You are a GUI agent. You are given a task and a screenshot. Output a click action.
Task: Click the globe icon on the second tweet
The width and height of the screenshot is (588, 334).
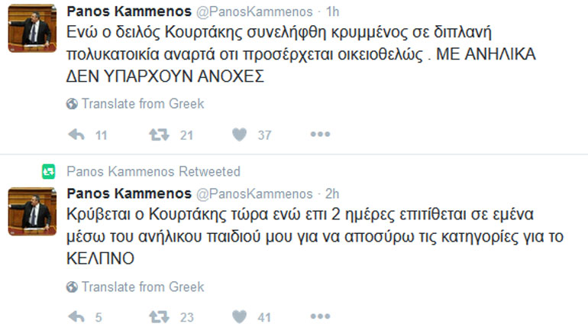tap(73, 287)
